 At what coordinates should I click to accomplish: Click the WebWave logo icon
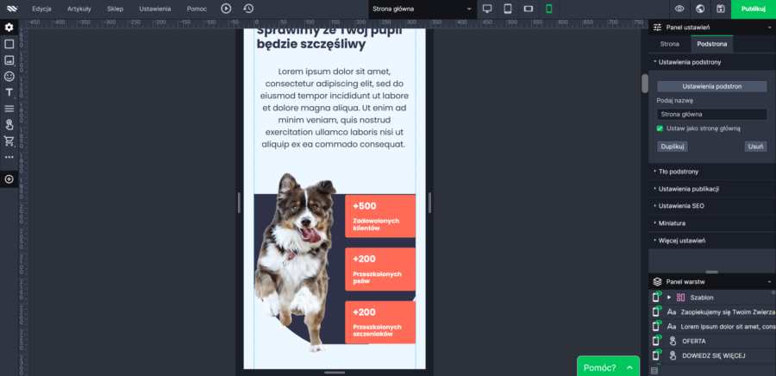click(x=12, y=9)
